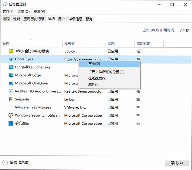Image resolution: width=192 pixels, height=170 pixels.
Task: Click the 7.4 秒 BIOS time value
Action: tap(185, 30)
